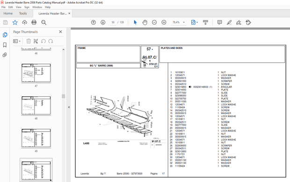Activate the Hand pan tool
The height and width of the screenshot is (182, 290).
point(145,22)
